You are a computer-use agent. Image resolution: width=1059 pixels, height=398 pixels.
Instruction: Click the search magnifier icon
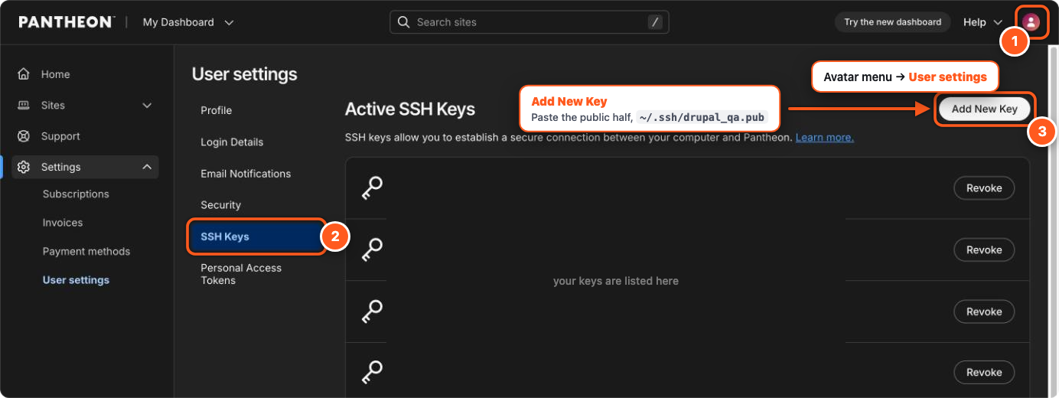(404, 22)
